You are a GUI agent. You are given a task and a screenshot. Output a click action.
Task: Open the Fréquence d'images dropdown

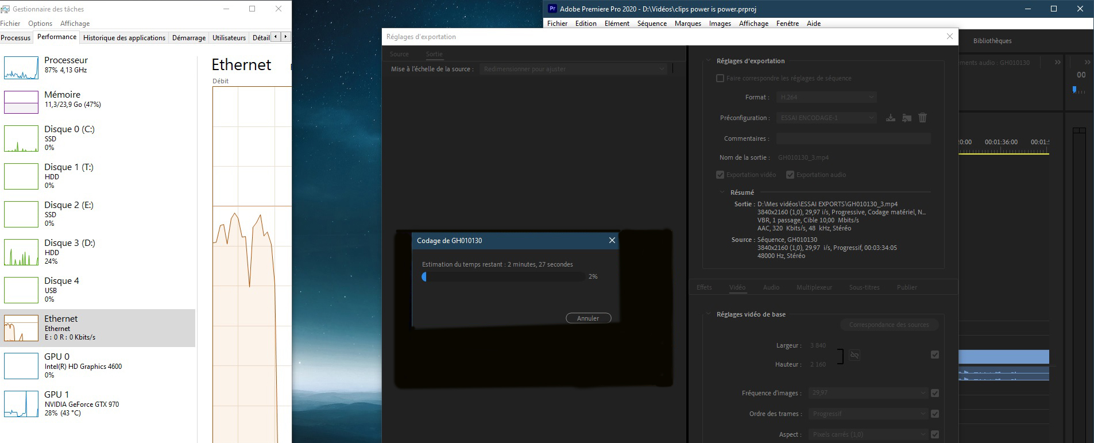(868, 393)
